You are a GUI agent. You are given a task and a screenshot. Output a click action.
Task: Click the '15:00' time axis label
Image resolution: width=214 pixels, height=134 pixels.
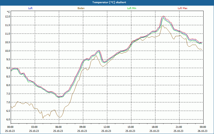pos(131,127)
